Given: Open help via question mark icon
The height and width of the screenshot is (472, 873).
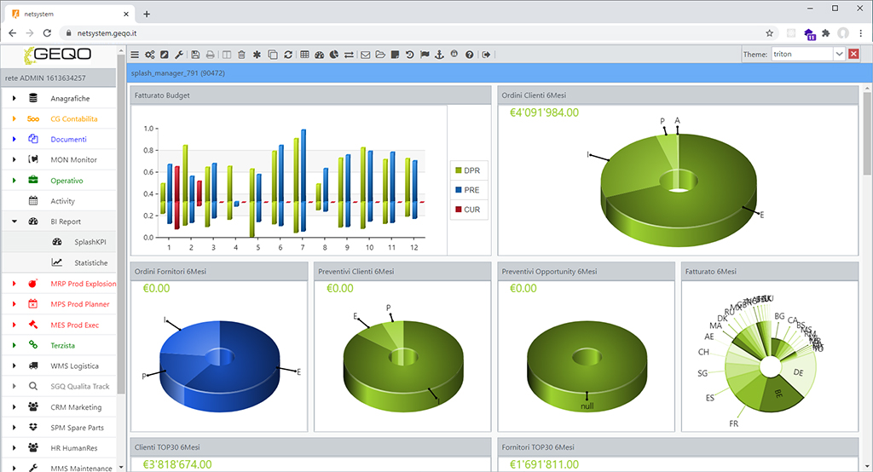Looking at the screenshot, I should tap(469, 55).
